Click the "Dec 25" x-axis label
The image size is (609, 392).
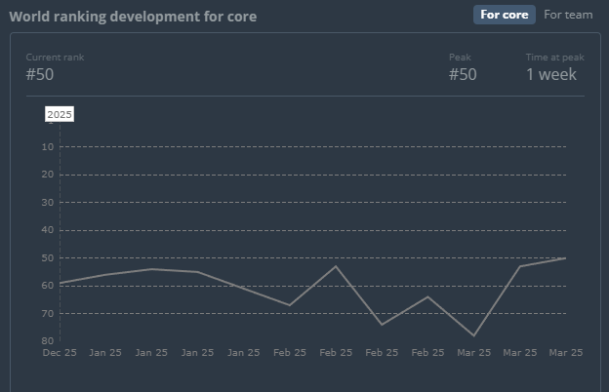point(60,352)
